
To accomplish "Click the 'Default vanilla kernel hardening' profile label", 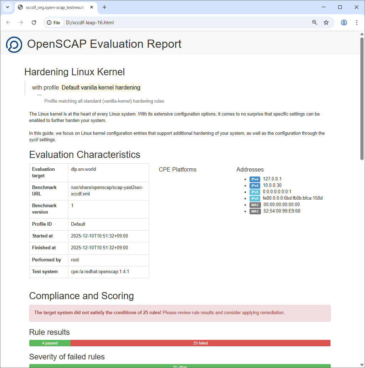I will click(101, 88).
